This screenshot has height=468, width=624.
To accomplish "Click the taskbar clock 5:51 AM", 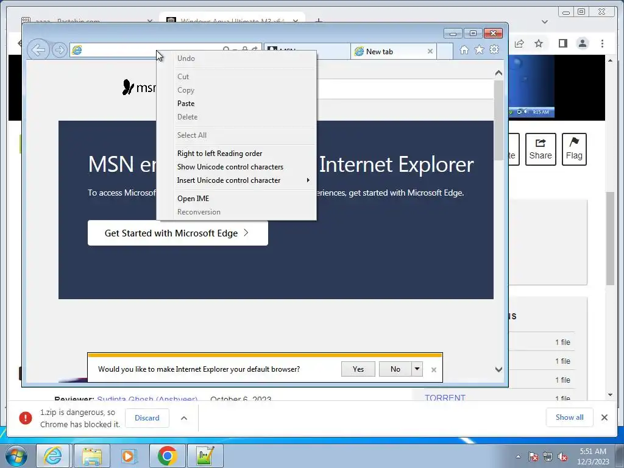I will (x=593, y=456).
